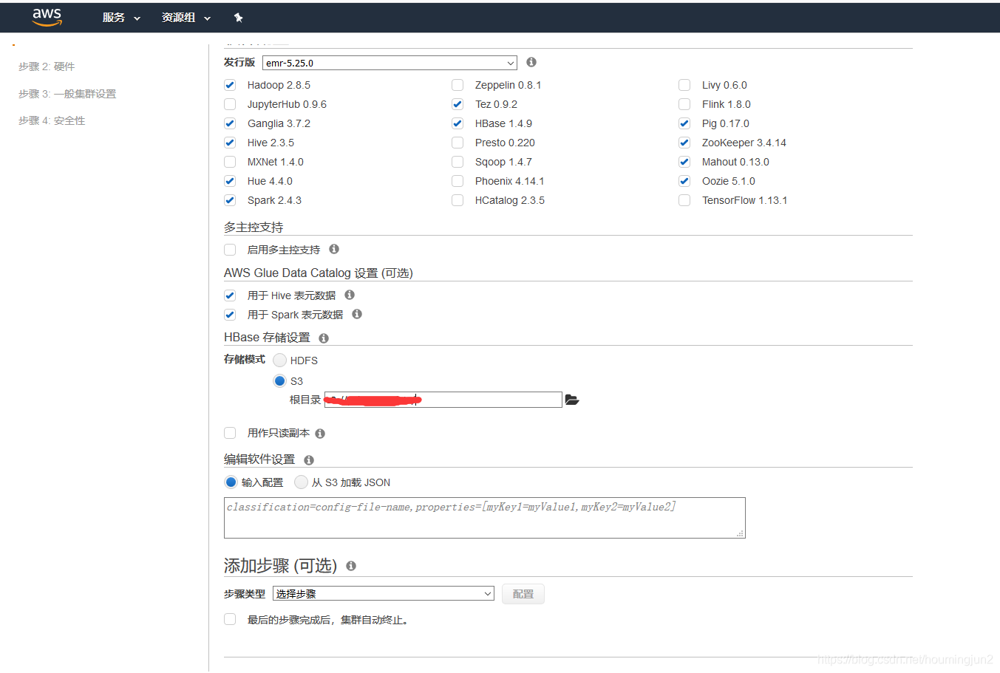Enable Sqoop 1.4.7 checkbox
The width and height of the screenshot is (1000, 673).
tap(458, 162)
